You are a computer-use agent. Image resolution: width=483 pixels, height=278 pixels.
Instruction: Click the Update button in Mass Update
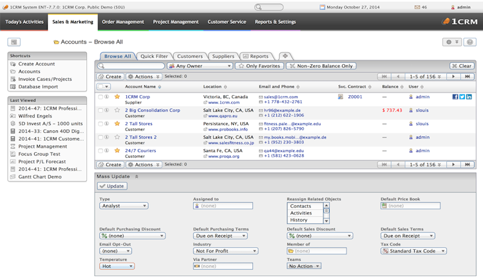[x=112, y=186]
